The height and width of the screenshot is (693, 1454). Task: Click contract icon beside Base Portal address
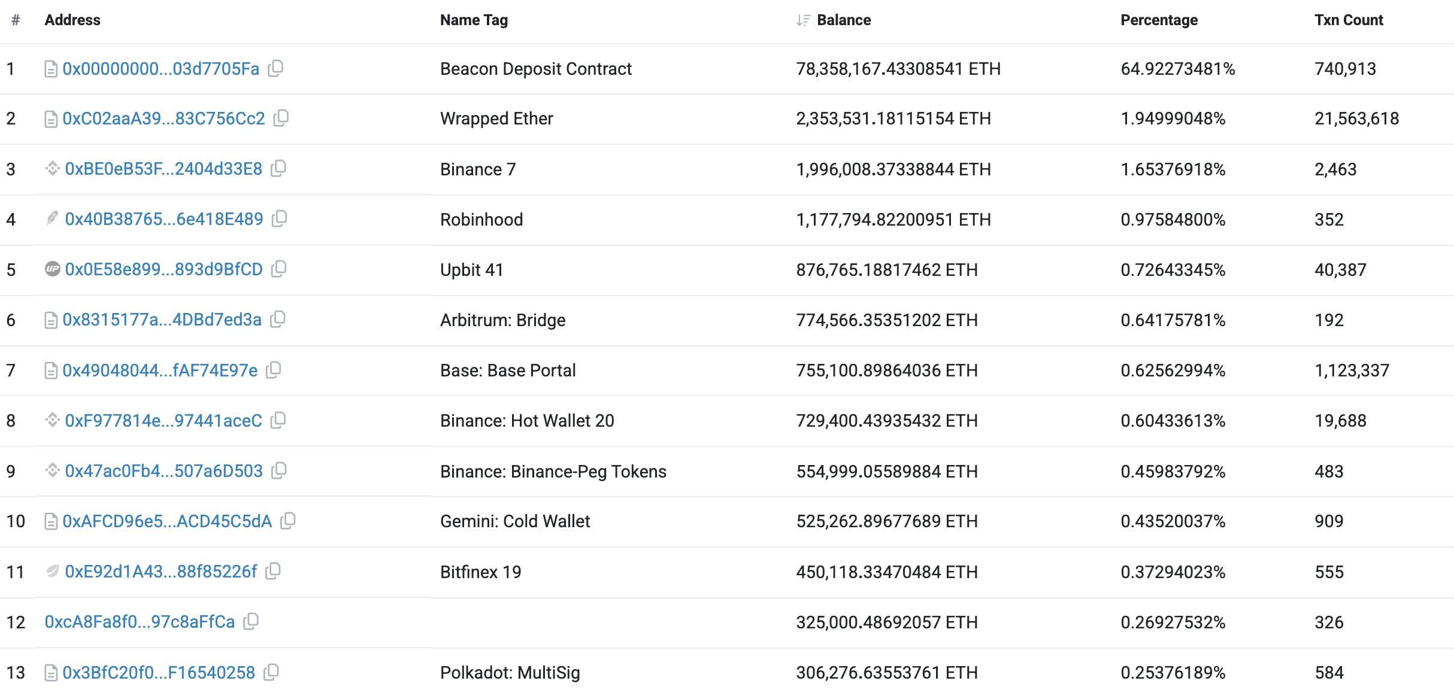point(51,370)
